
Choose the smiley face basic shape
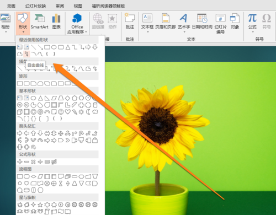coord(61,112)
